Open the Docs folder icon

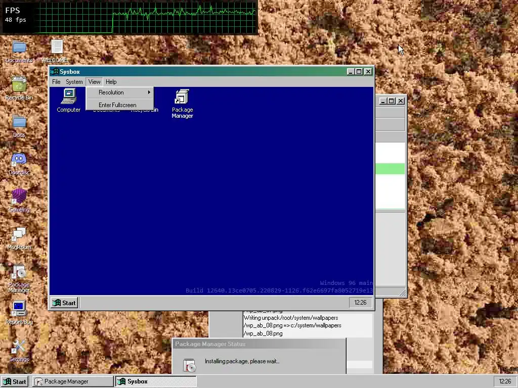tap(19, 126)
